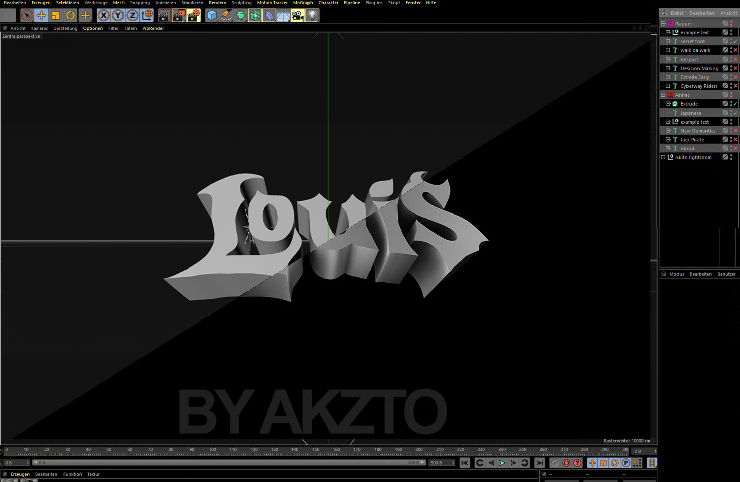Activate the Rotate tool in top toolbar
740x482 pixels.
(x=70, y=15)
